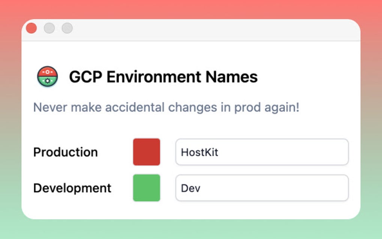
Task: Close the extension settings window
Action: (x=31, y=28)
